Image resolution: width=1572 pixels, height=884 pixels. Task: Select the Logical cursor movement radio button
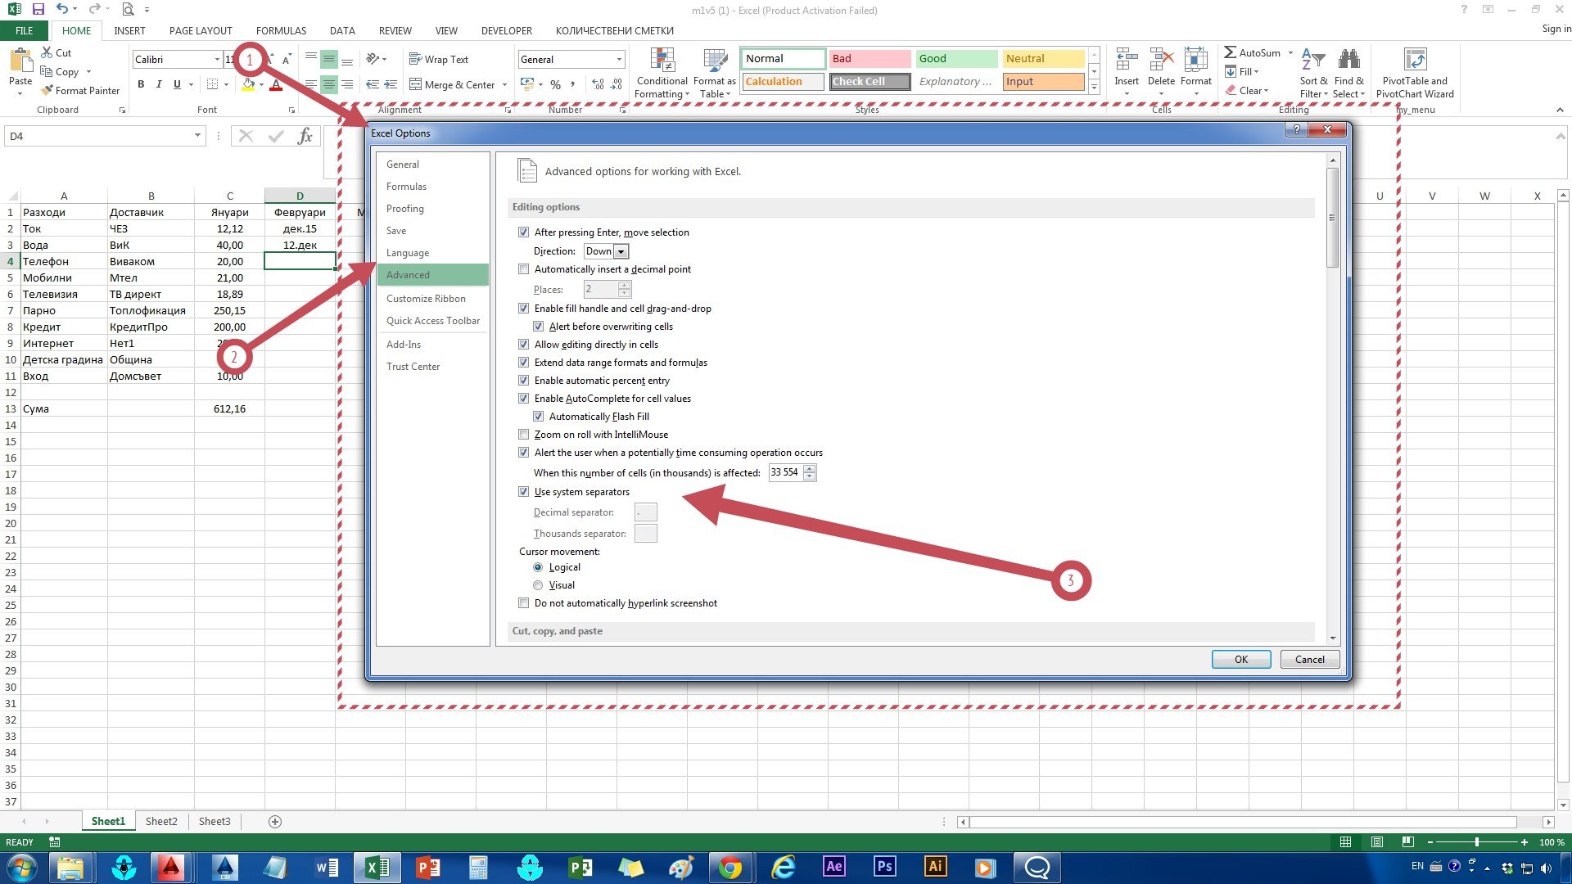538,566
